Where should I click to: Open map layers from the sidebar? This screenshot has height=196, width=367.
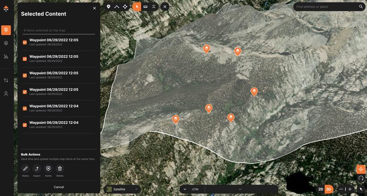tap(6, 43)
